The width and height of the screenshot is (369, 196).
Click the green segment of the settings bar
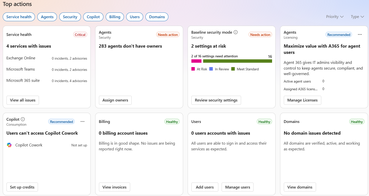238,61
